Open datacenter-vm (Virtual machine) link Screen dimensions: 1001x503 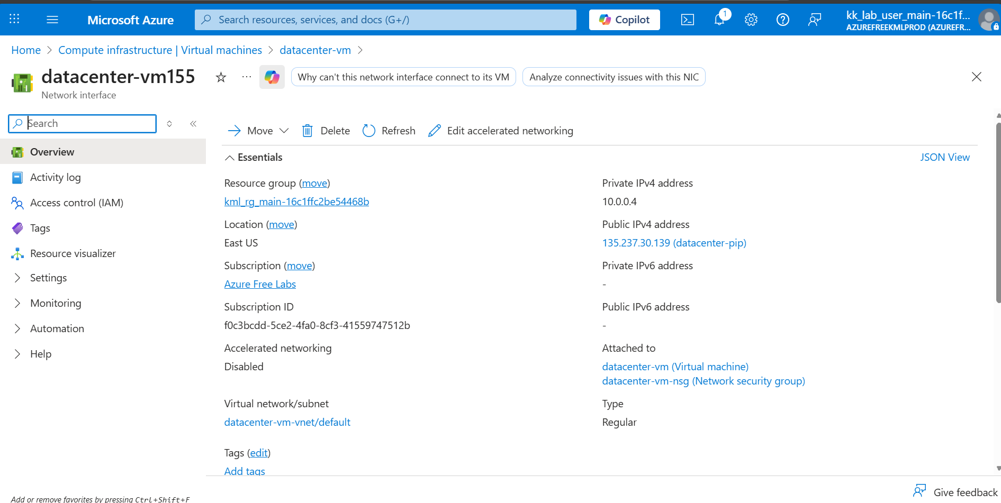(x=675, y=367)
